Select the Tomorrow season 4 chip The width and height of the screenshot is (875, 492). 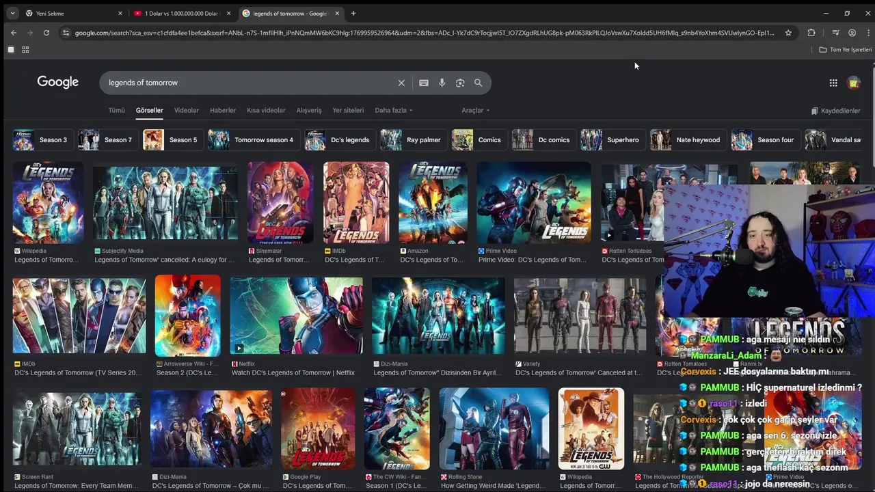click(253, 140)
